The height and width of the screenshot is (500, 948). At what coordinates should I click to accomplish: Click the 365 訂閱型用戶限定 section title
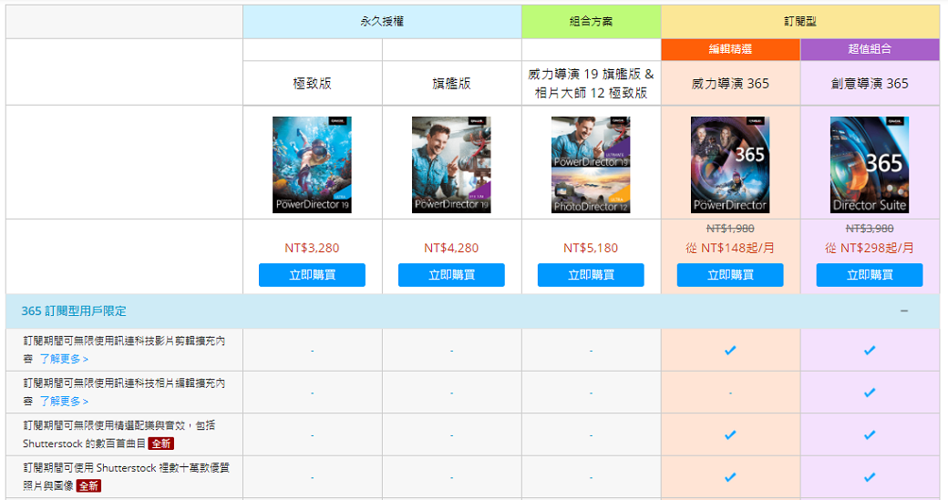74,311
